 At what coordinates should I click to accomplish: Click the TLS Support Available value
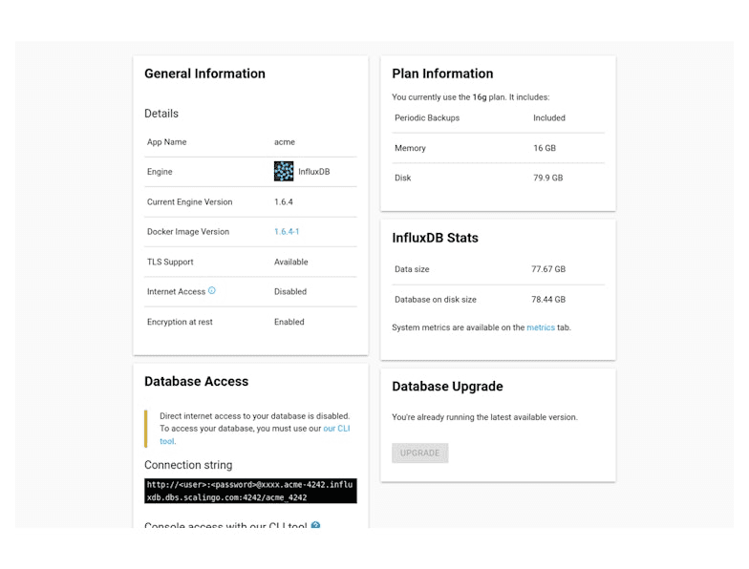click(290, 262)
